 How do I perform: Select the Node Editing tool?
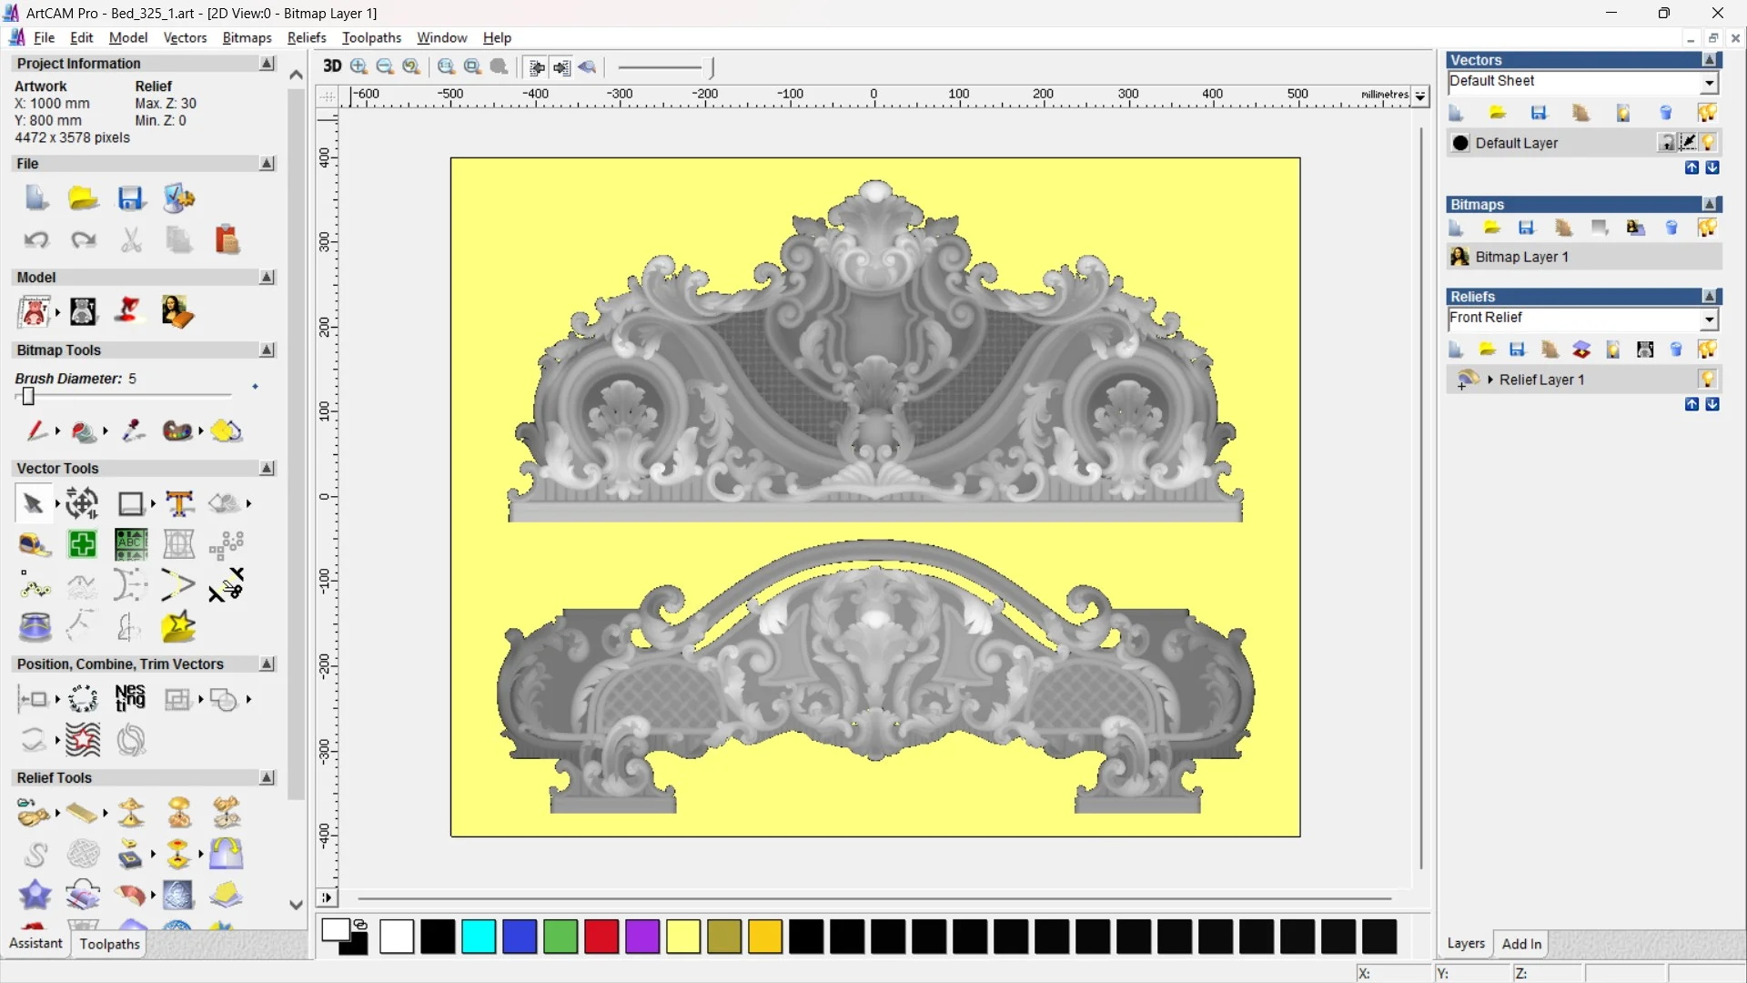pyautogui.click(x=35, y=587)
